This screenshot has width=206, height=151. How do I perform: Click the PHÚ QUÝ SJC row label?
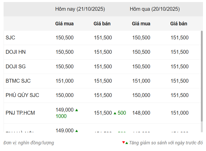22,95
